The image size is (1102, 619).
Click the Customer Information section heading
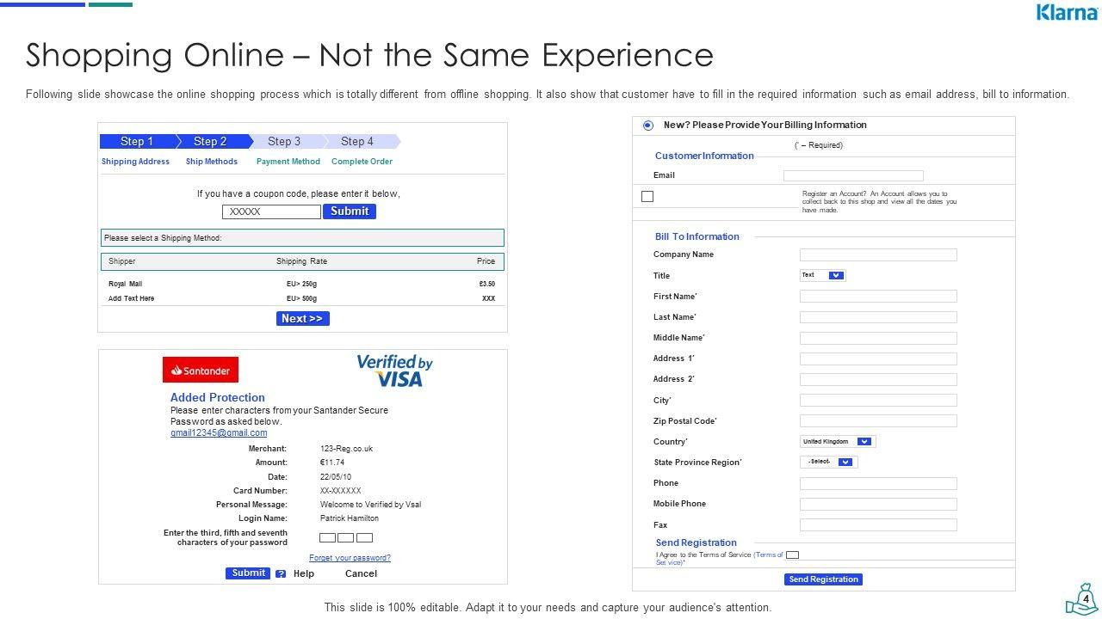[x=704, y=156]
